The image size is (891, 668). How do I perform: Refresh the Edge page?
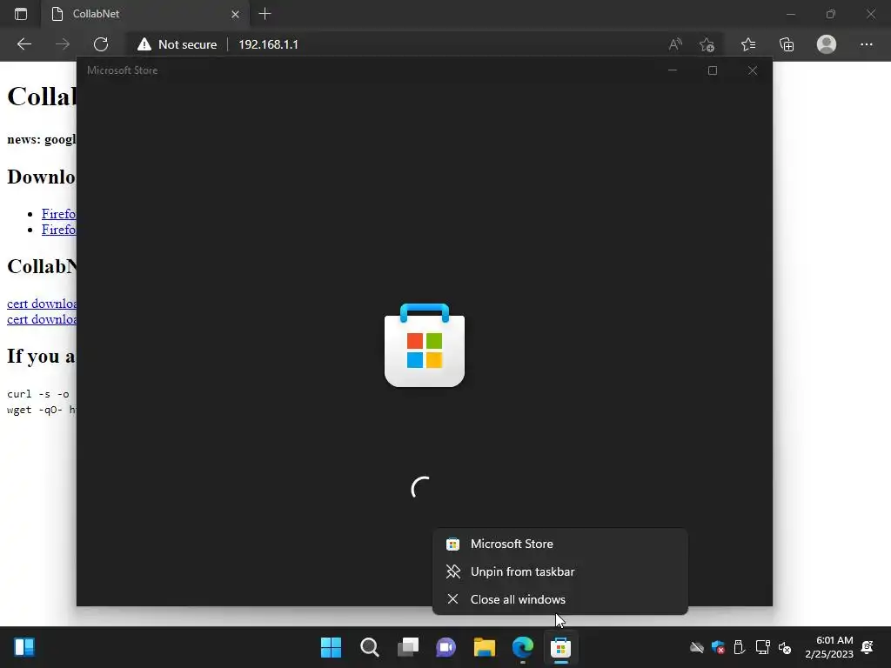pyautogui.click(x=101, y=44)
